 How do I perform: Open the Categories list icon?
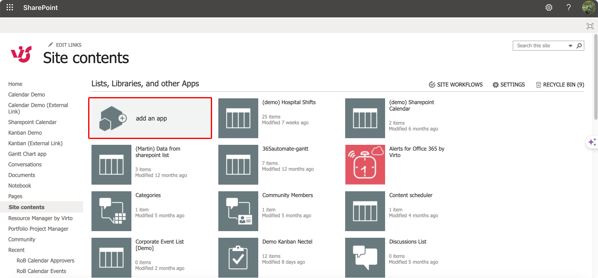click(111, 211)
